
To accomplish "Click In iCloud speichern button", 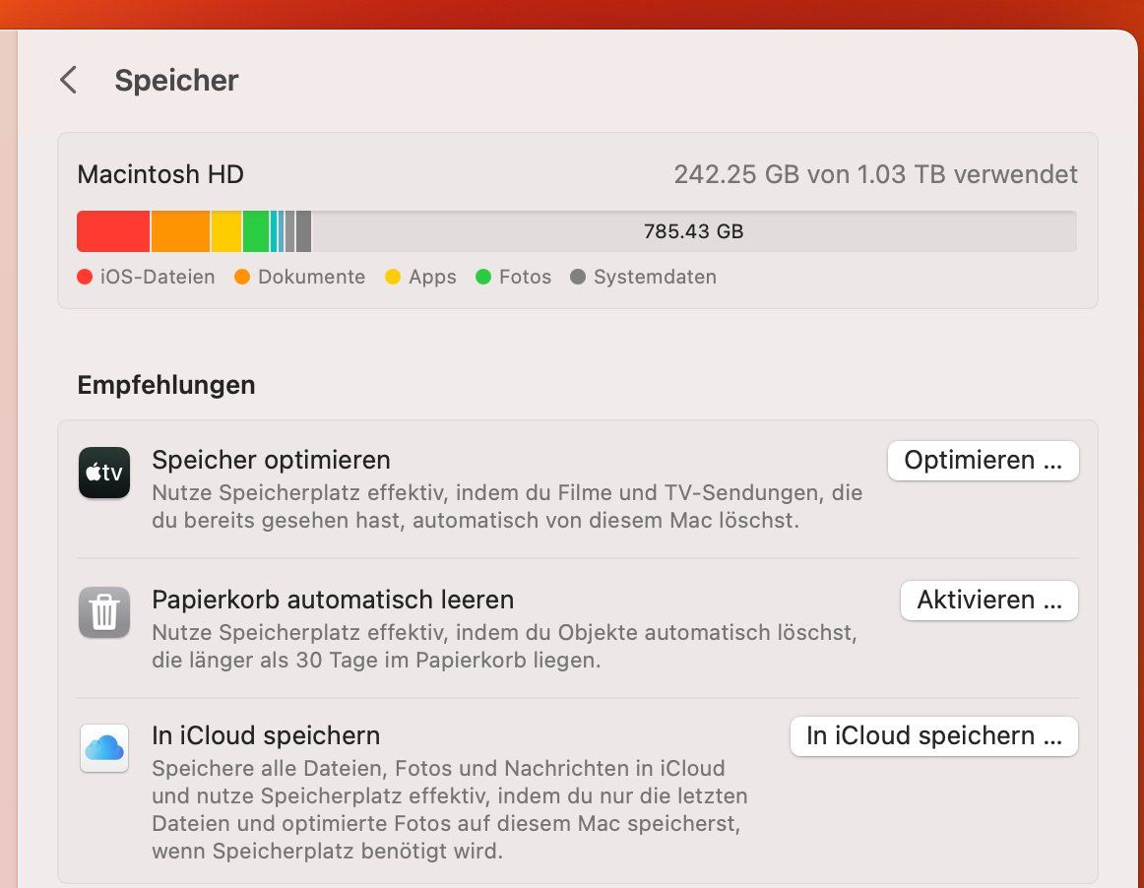I will click(932, 735).
